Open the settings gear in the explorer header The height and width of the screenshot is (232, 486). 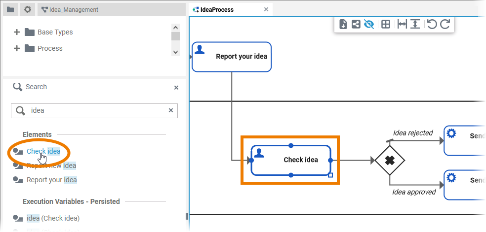[28, 9]
